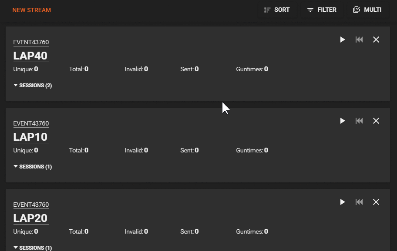Image resolution: width=397 pixels, height=251 pixels.
Task: Start the LAP10 stream with play icon
Action: [342, 121]
